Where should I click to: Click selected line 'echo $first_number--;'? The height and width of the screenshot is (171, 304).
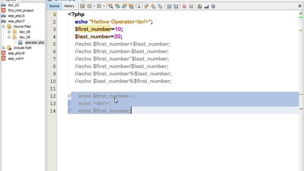(106, 96)
